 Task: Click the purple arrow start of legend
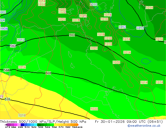6,125
